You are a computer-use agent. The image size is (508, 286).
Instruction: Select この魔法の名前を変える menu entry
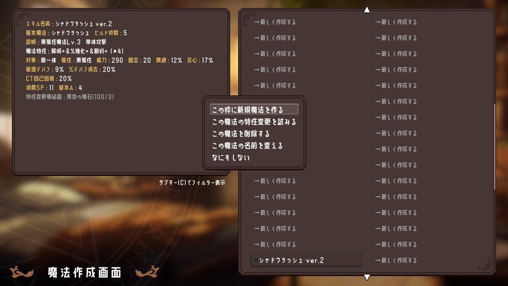[247, 145]
